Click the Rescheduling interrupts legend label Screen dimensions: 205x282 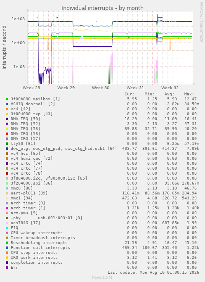tap(39, 243)
